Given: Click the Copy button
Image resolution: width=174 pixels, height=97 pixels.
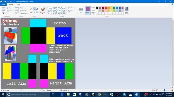Looking at the screenshot, I should point(10,11).
